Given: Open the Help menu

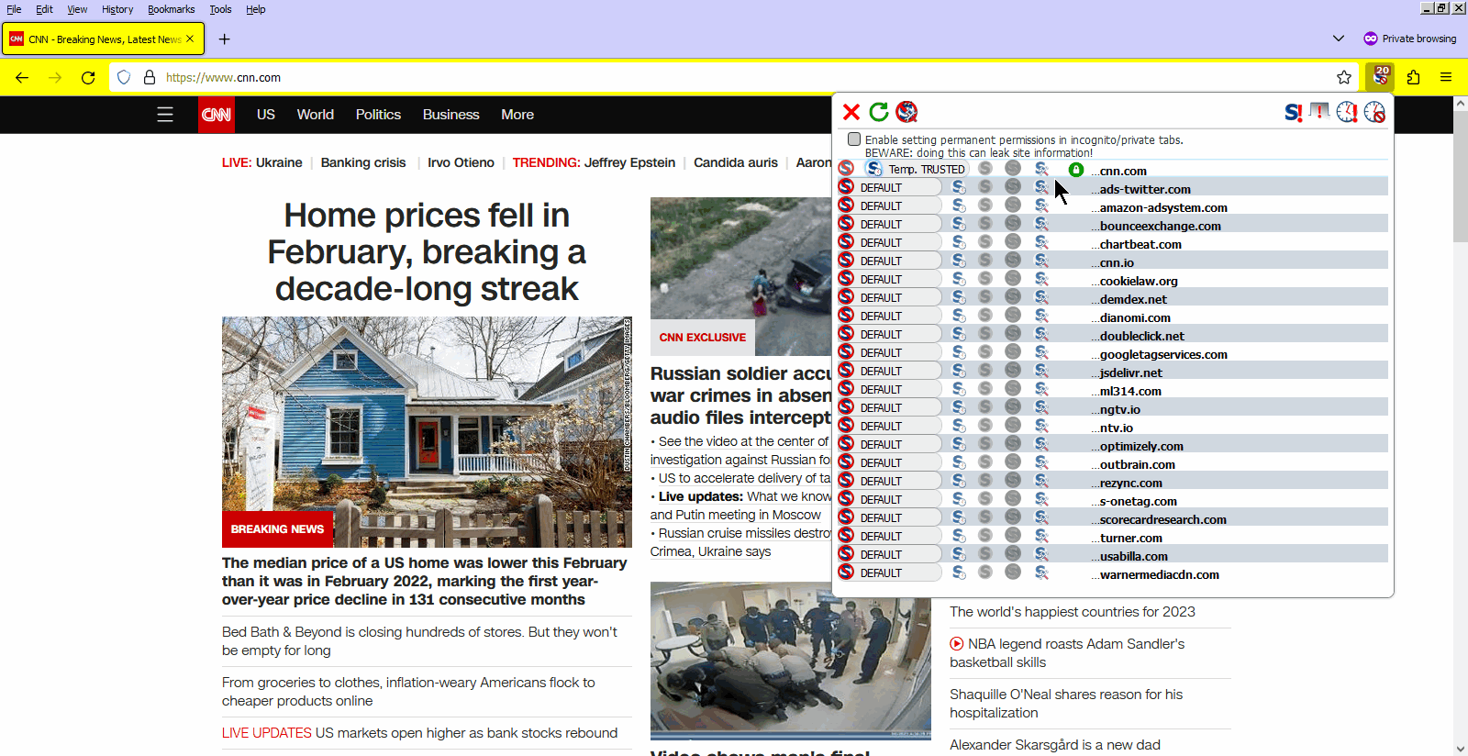Looking at the screenshot, I should (x=256, y=9).
